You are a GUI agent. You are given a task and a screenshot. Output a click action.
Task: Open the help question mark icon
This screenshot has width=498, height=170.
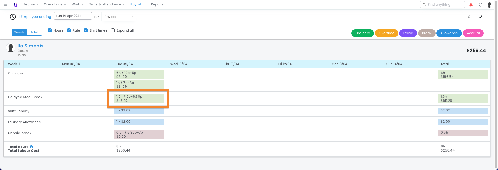pyautogui.click(x=481, y=5)
